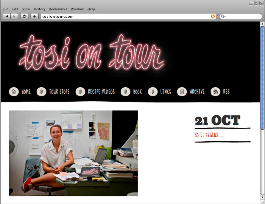265x204 pixels.
Task: Click the orange feed icon in address bar
Action: [213, 16]
